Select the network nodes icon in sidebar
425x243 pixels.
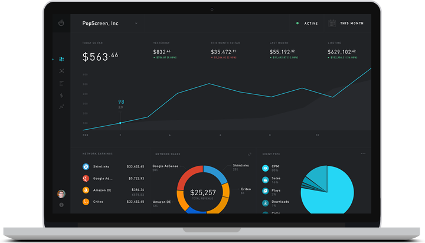pyautogui.click(x=62, y=71)
